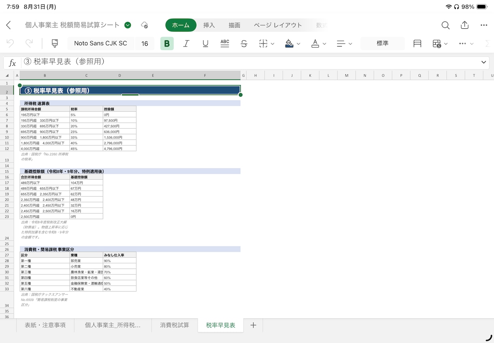Image resolution: width=494 pixels, height=343 pixels.
Task: Expand the alignment dropdown arrow
Action: pyautogui.click(x=350, y=44)
